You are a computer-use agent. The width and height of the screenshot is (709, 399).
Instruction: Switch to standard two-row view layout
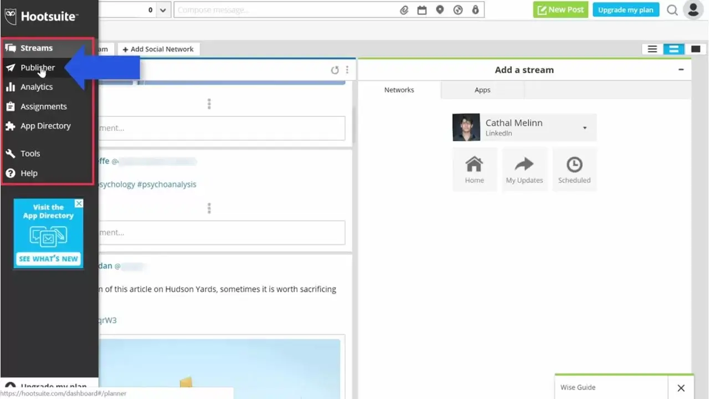tap(674, 49)
